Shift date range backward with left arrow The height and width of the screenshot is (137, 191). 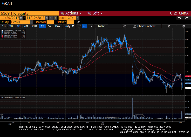tap(51, 18)
